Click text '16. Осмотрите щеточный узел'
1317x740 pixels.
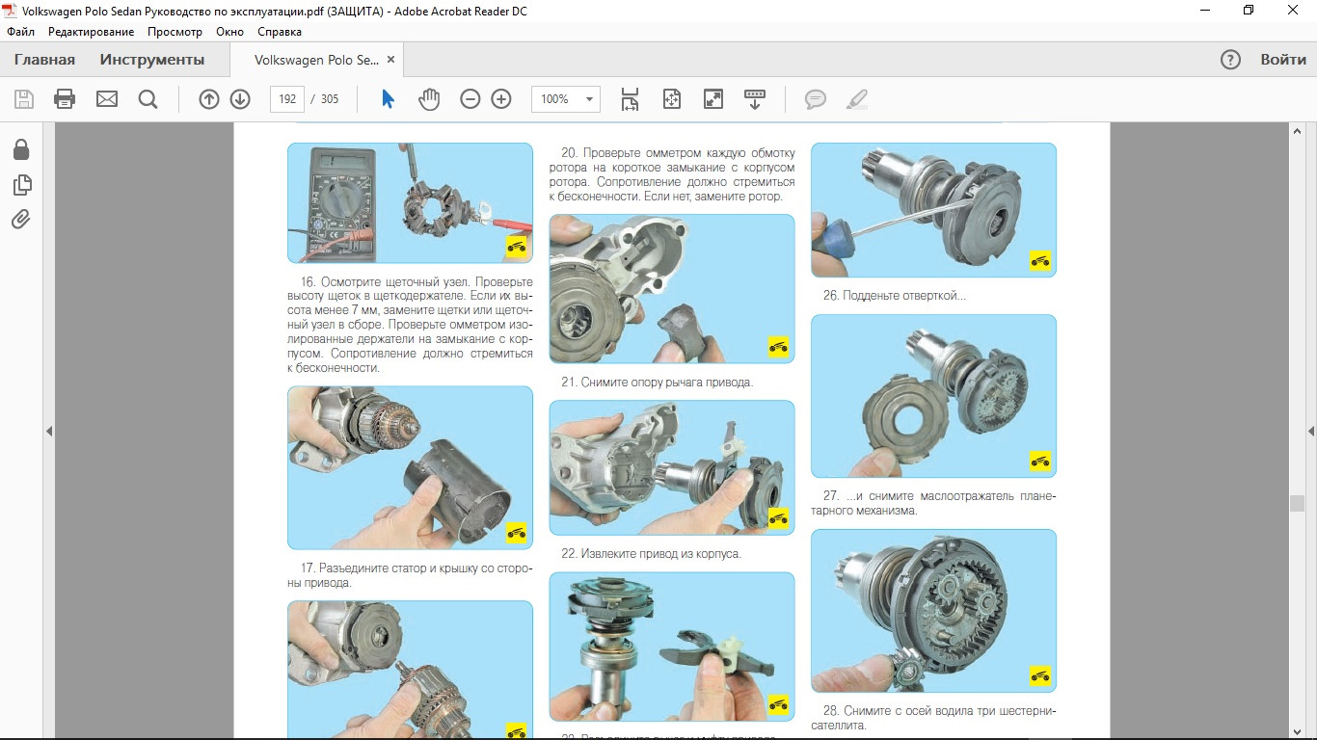click(x=382, y=282)
